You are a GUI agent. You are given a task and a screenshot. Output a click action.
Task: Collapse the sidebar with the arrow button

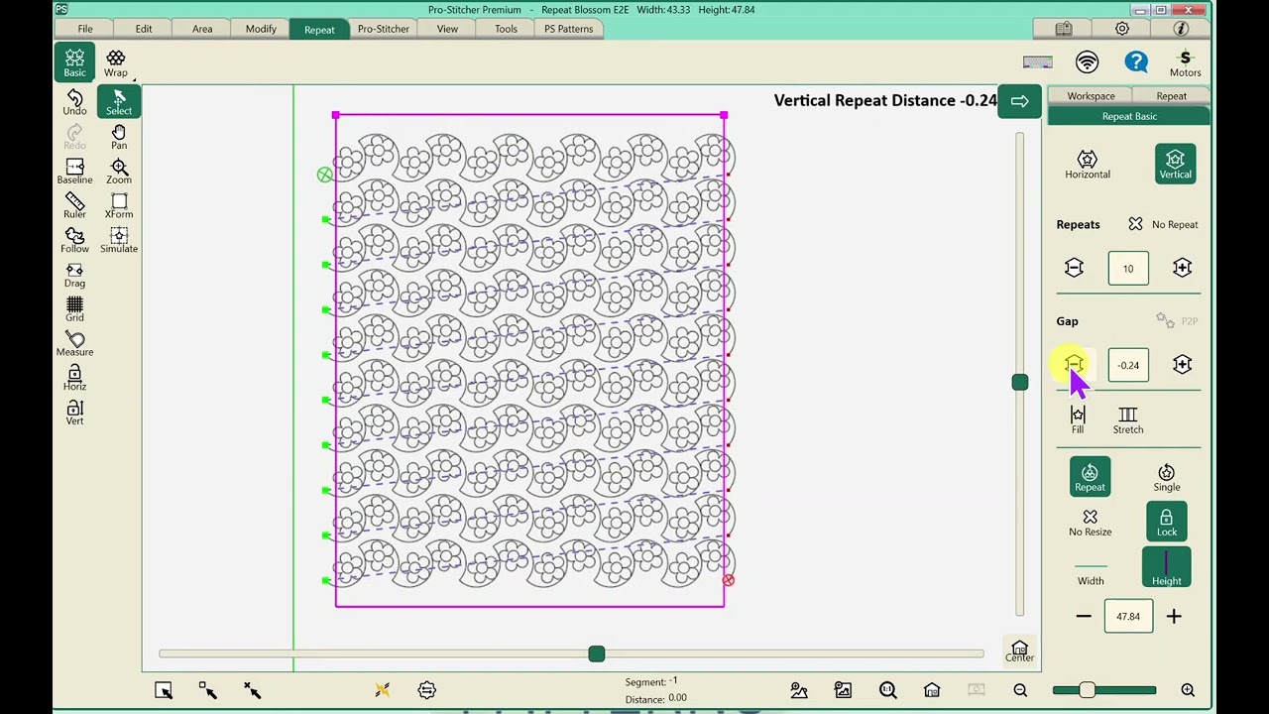point(1019,101)
